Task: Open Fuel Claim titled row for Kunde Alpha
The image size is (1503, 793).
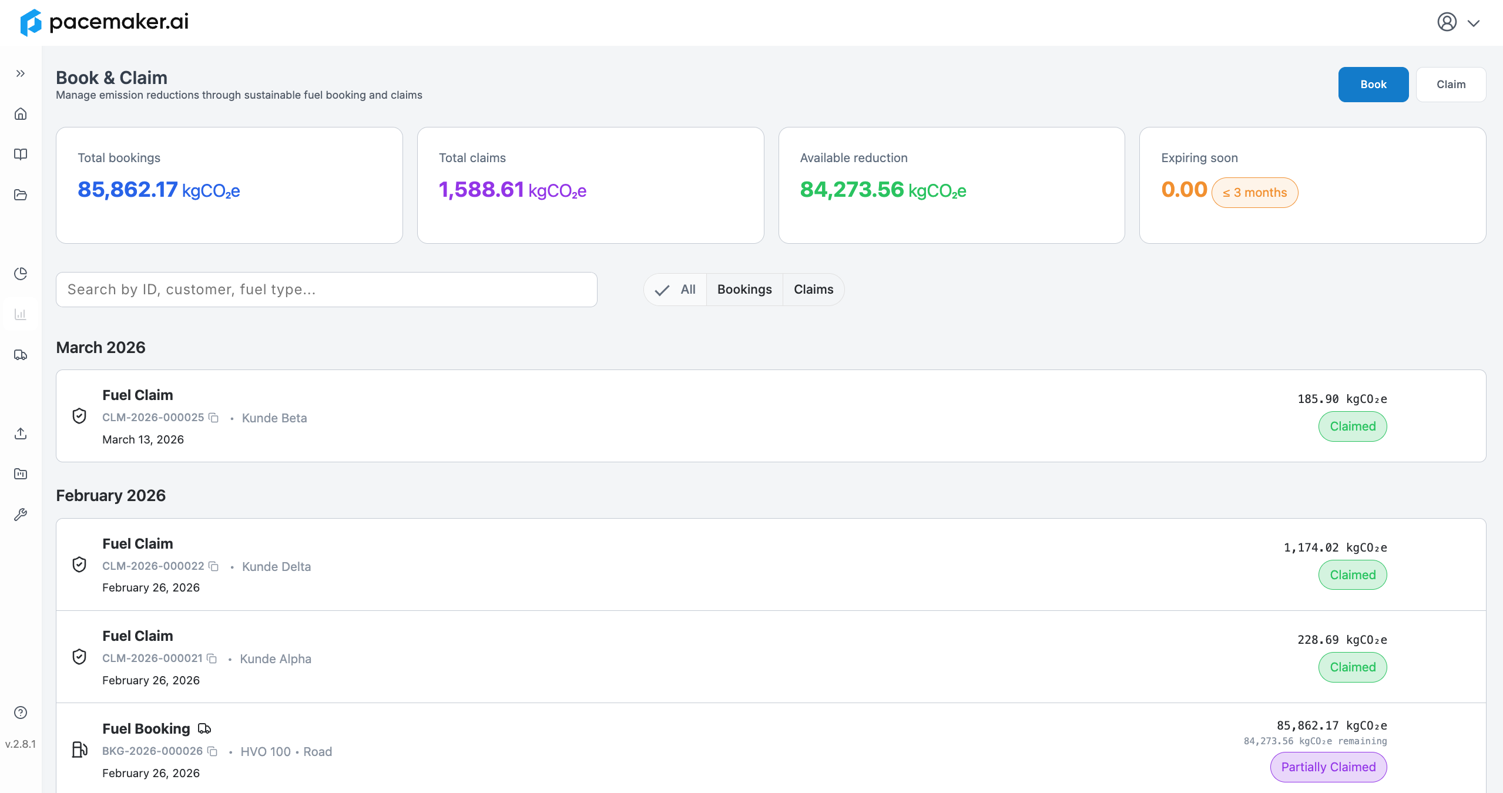Action: coord(137,636)
